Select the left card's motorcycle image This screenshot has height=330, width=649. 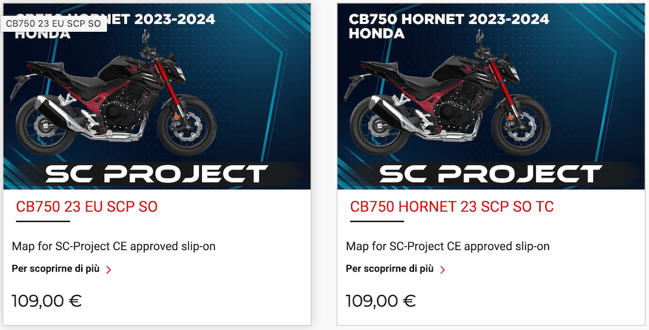point(117,104)
